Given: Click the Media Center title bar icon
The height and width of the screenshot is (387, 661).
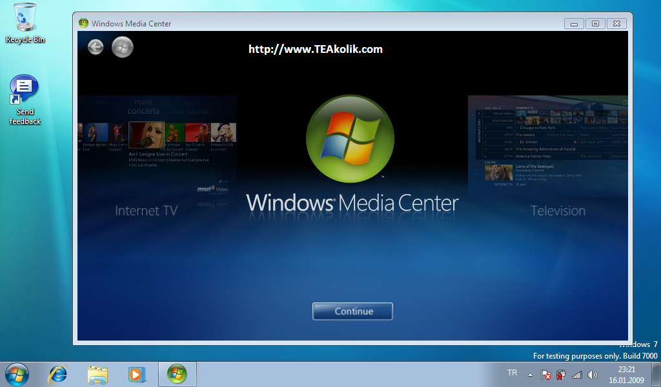Looking at the screenshot, I should coord(83,23).
